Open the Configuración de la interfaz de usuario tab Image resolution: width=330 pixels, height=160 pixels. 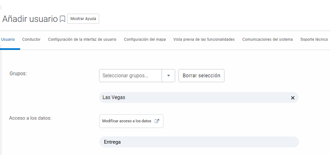[x=82, y=40]
